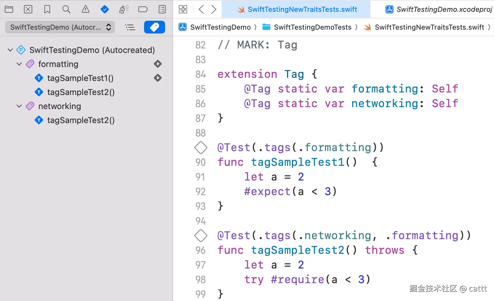Viewport: 495px width, 301px height.
Task: Click the test icon of tagSampleTest1()
Action: 39,78
